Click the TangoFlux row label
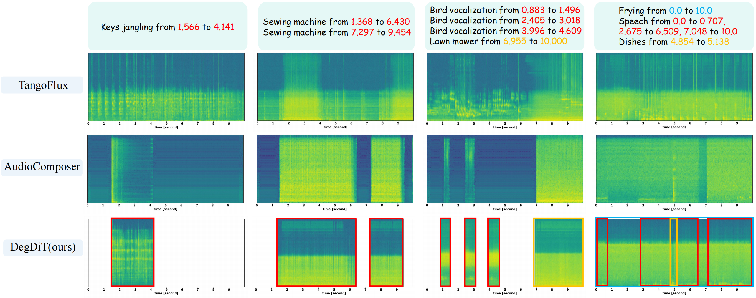756x298 pixels. tap(43, 85)
